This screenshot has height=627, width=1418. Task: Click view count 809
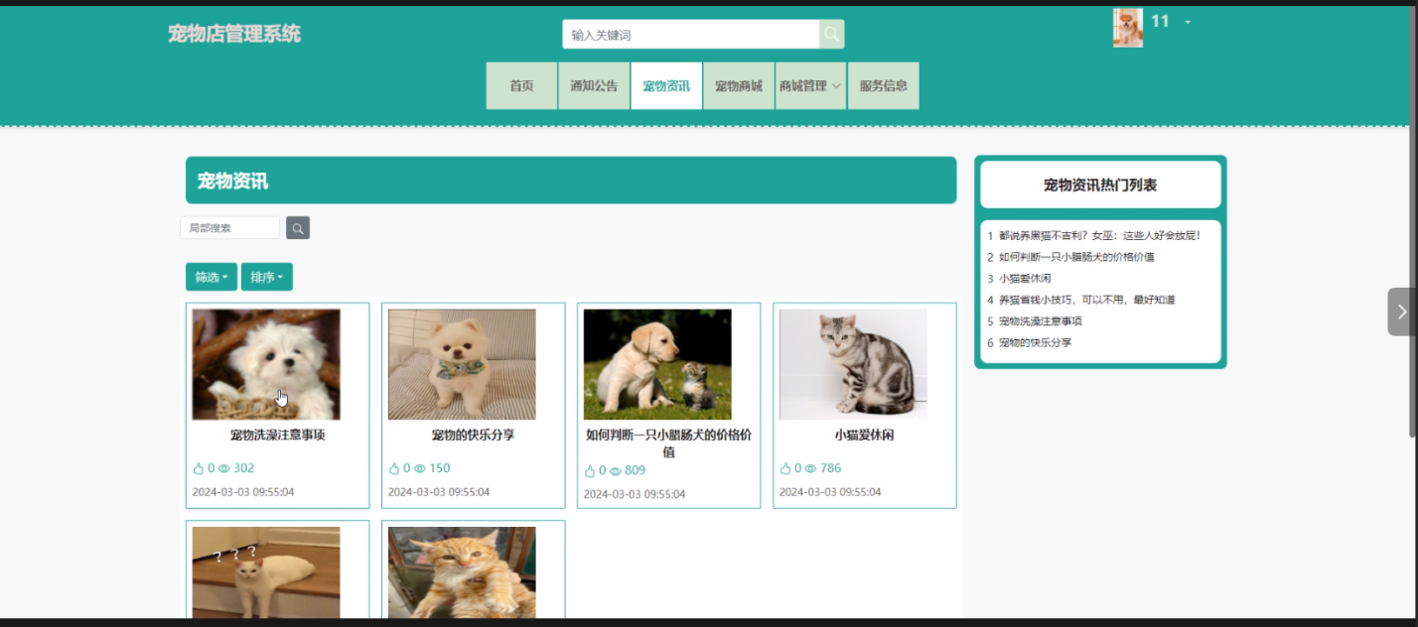click(x=635, y=471)
